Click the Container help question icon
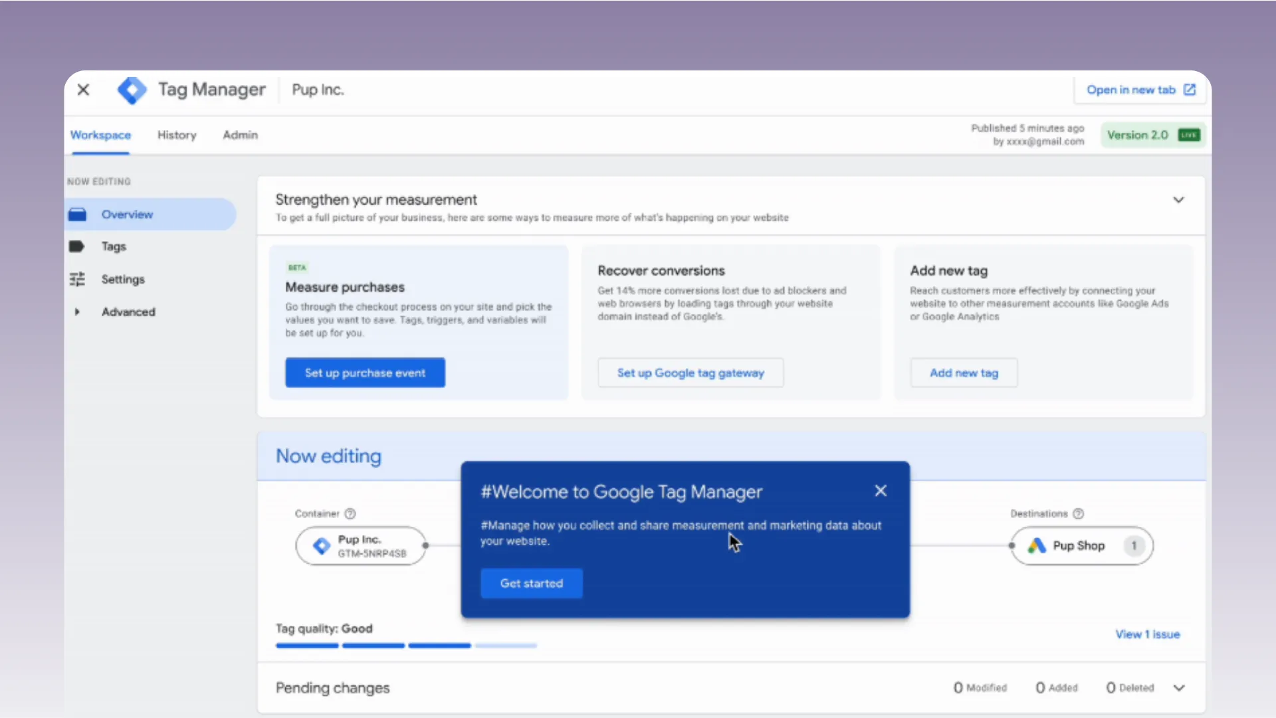The image size is (1276, 718). click(350, 513)
